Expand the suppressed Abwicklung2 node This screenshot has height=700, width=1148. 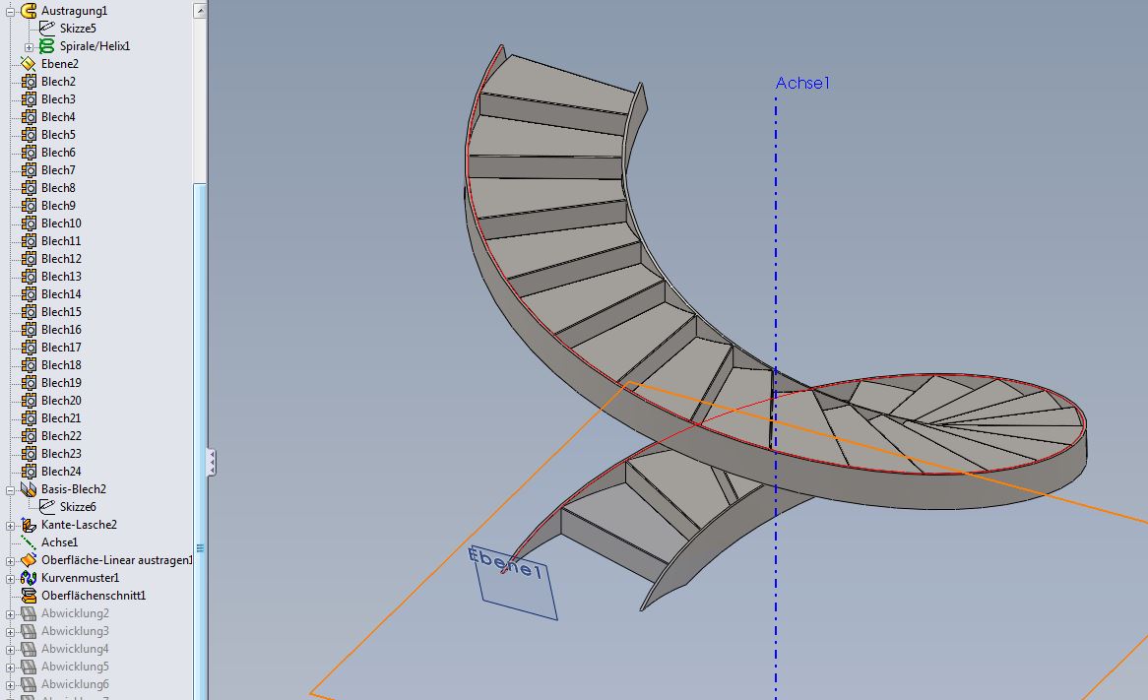coord(10,614)
